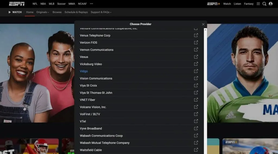Select Vidgo provider name
Viewport: 278px width, 154px height.
pos(84,71)
